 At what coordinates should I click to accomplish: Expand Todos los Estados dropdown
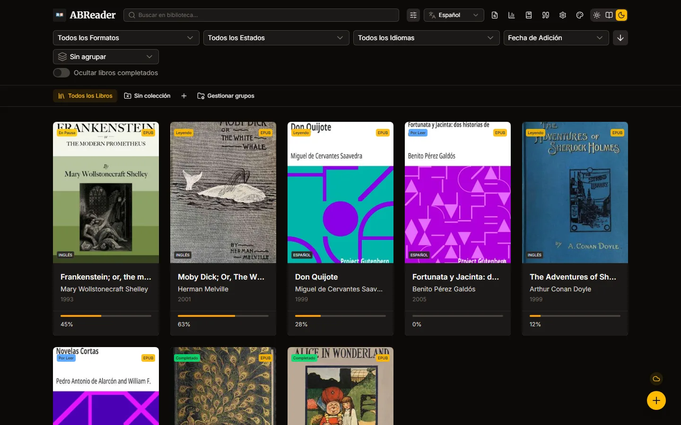tap(276, 38)
